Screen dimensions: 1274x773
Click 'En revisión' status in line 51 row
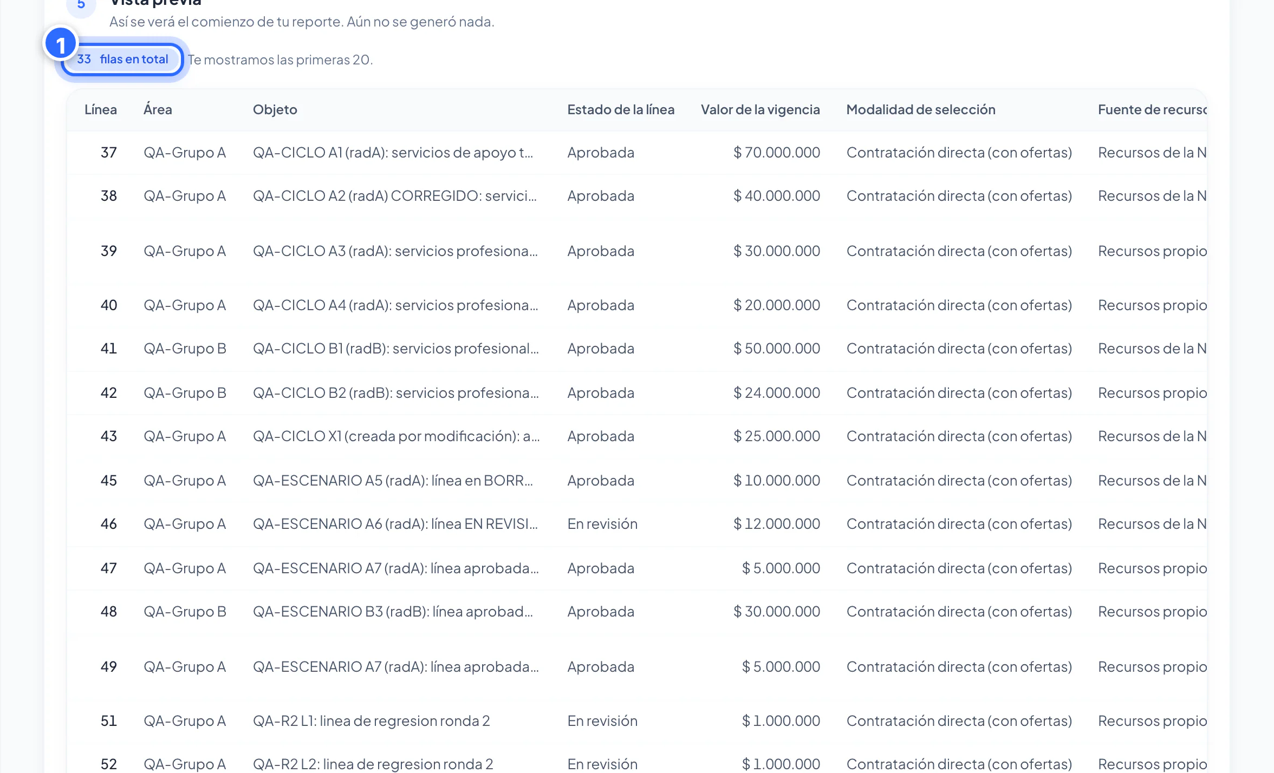(x=602, y=721)
